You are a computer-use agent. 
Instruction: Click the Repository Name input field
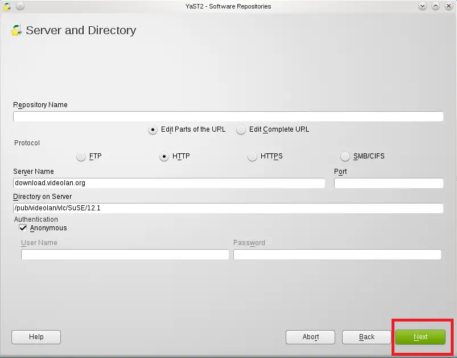click(x=228, y=116)
